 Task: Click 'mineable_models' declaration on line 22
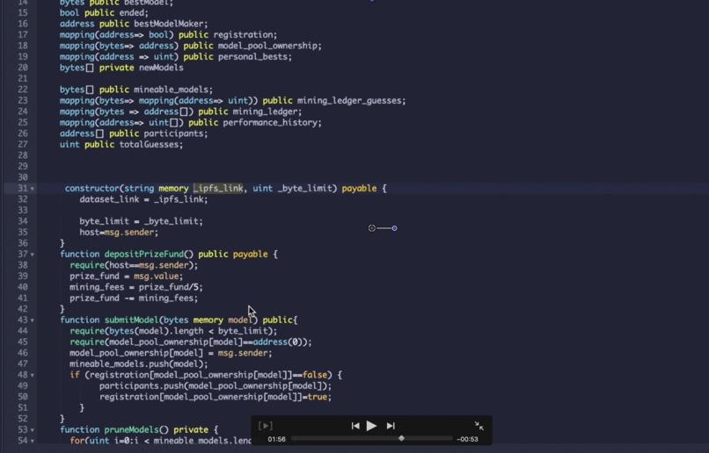[x=172, y=90]
